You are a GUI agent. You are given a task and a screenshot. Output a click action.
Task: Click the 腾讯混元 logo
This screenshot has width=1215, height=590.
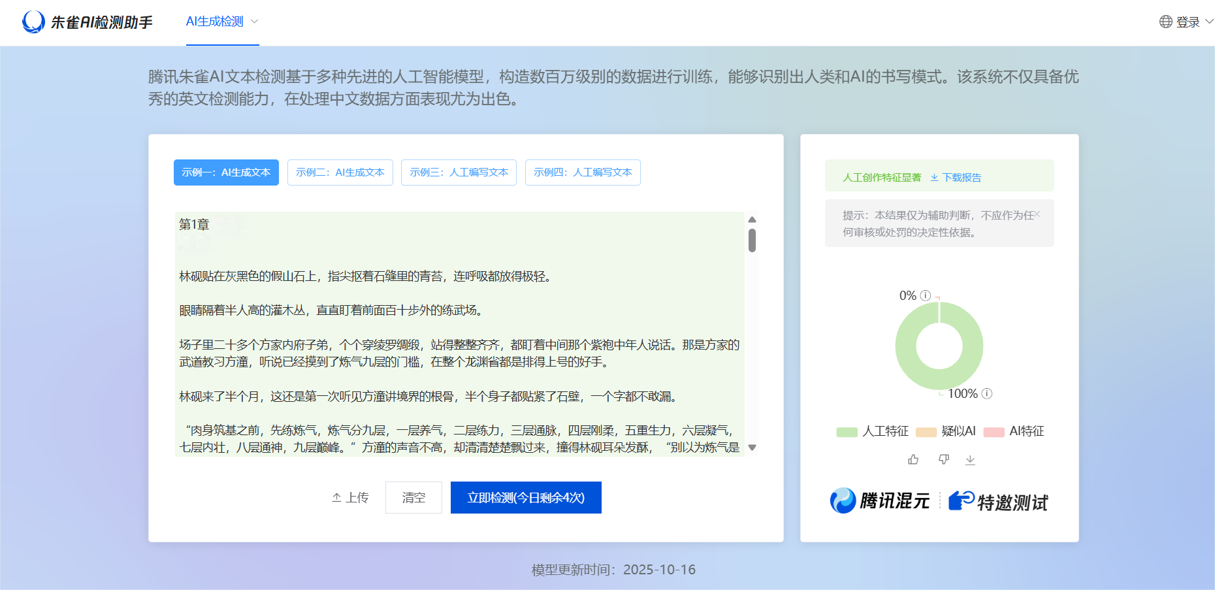(x=879, y=502)
